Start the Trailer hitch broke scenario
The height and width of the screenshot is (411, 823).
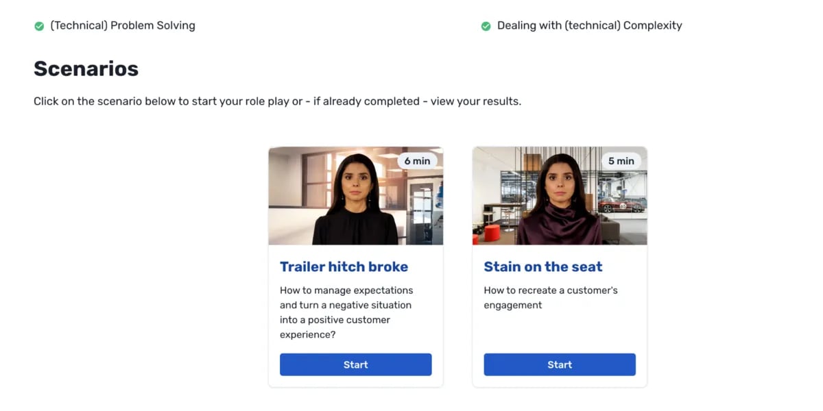pos(355,364)
